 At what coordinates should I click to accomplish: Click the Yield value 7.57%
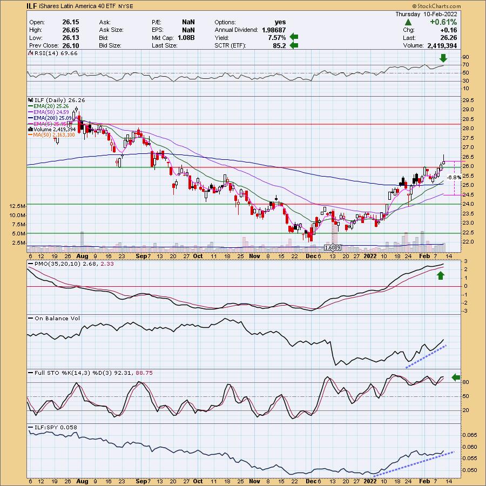[x=277, y=38]
